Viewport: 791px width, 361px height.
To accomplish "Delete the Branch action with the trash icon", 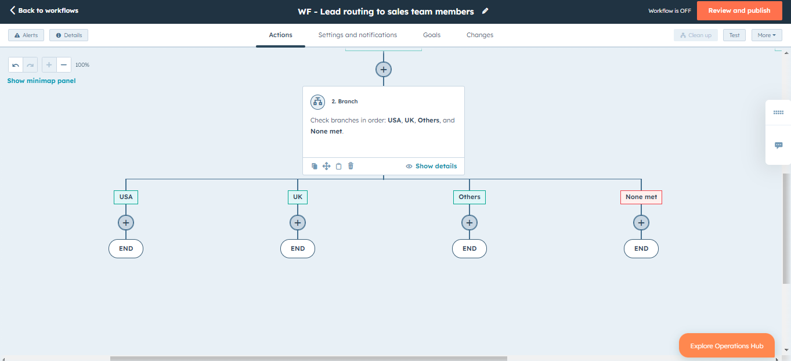I will click(350, 165).
